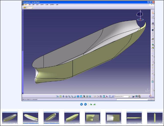The width and height of the screenshot is (164, 126).
Task: Click the Zoom In magnifier icon
Action: coord(69,96)
